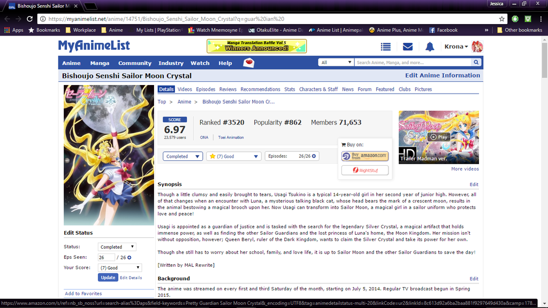
Task: Click the heart envelope icon in navigation bar
Action: point(248,63)
